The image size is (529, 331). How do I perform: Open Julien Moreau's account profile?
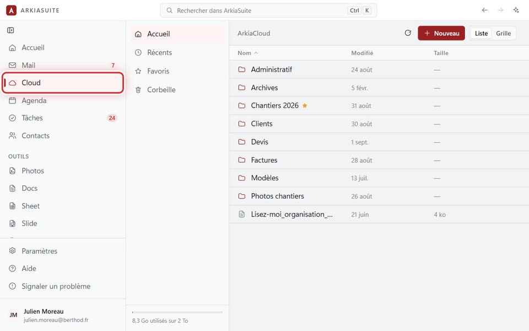pyautogui.click(x=63, y=315)
